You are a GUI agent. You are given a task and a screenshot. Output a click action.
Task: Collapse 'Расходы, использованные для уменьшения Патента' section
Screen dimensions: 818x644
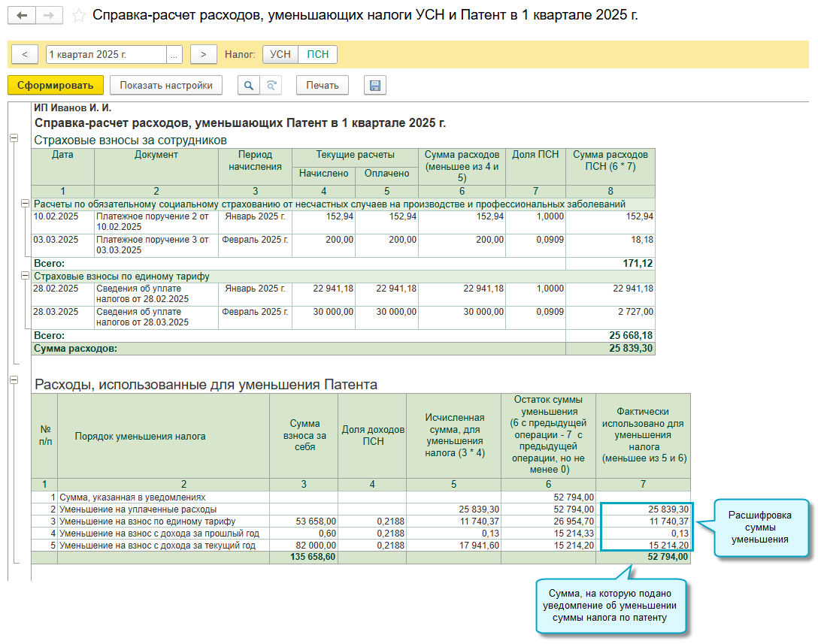14,381
